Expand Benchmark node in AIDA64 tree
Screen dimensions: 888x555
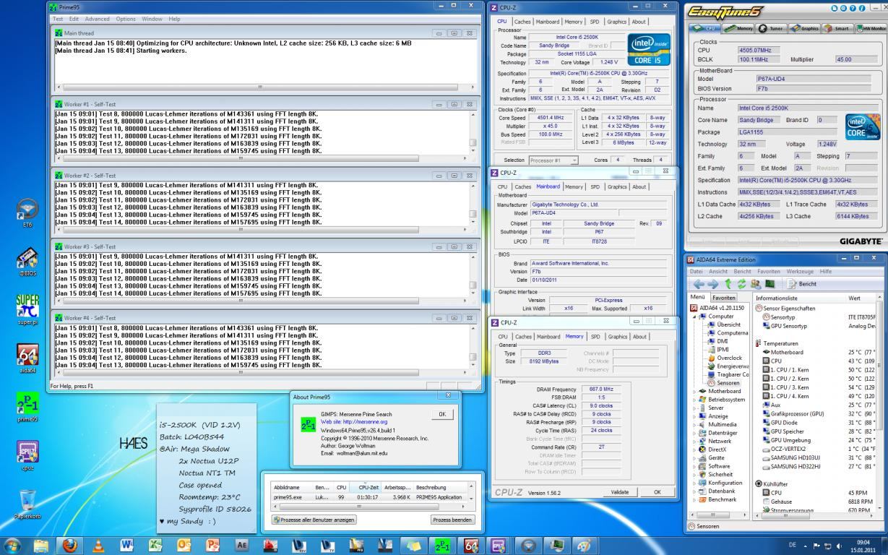[x=693, y=499]
